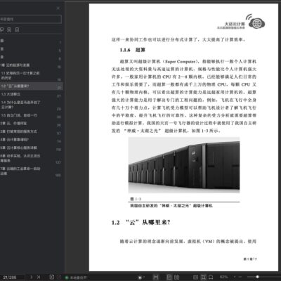Open the 62% zoom level dropdown
This screenshot has height=281, width=281.
224,277
